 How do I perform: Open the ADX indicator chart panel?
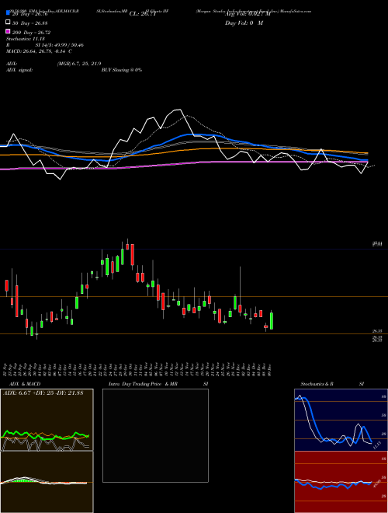[x=47, y=420]
